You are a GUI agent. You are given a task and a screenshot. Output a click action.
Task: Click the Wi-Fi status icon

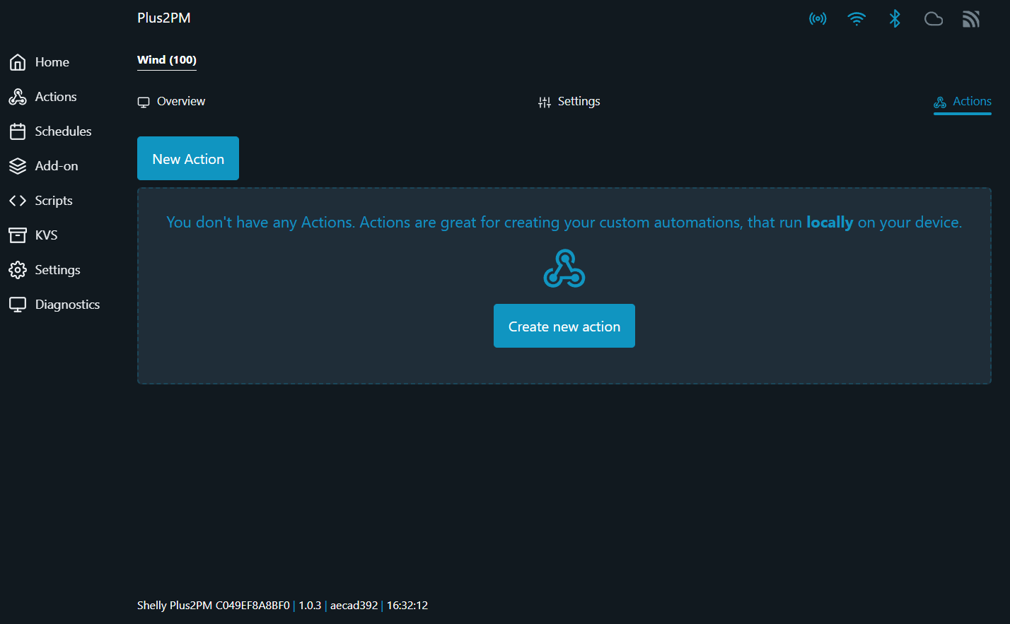[857, 19]
